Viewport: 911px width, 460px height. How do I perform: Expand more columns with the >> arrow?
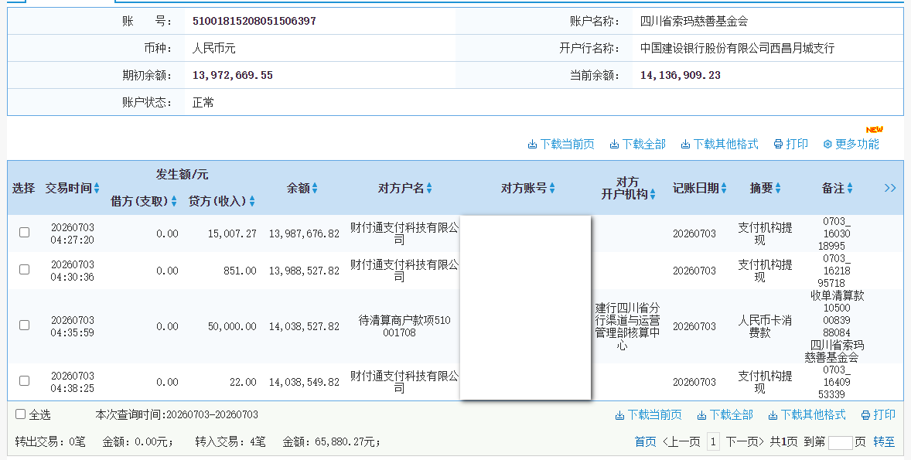[890, 188]
